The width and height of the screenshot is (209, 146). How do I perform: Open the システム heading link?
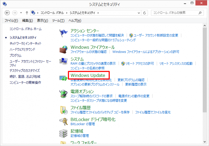pyautogui.click(x=77, y=59)
